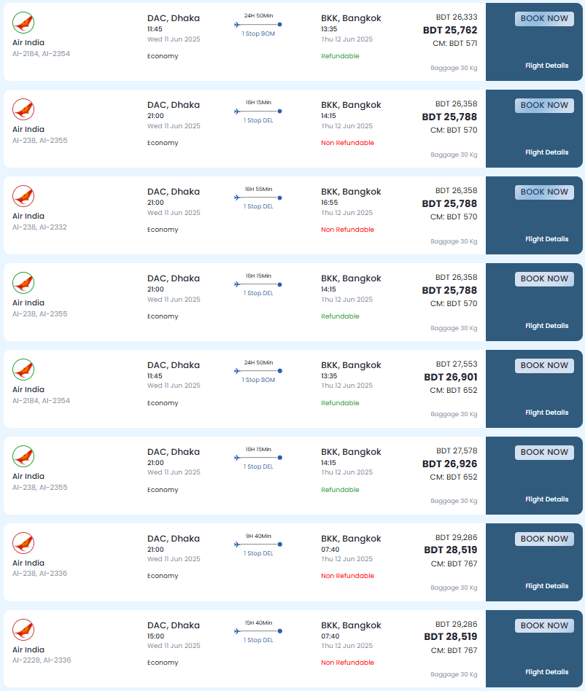Click Air India logo for AI-238, AI-2332 flight
The height and width of the screenshot is (691, 585).
tap(23, 197)
